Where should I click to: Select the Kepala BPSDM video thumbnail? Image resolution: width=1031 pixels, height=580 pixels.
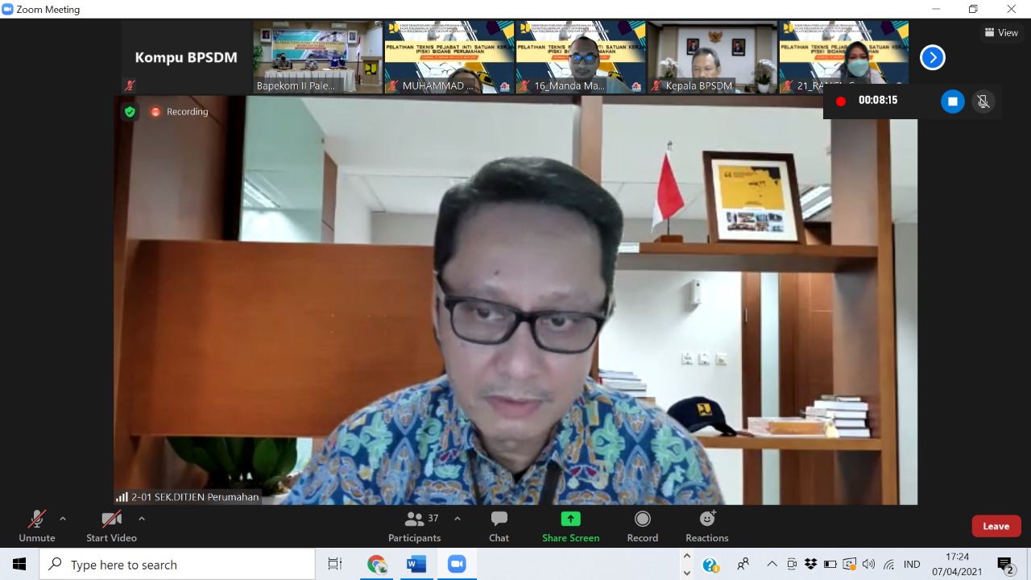coord(712,57)
